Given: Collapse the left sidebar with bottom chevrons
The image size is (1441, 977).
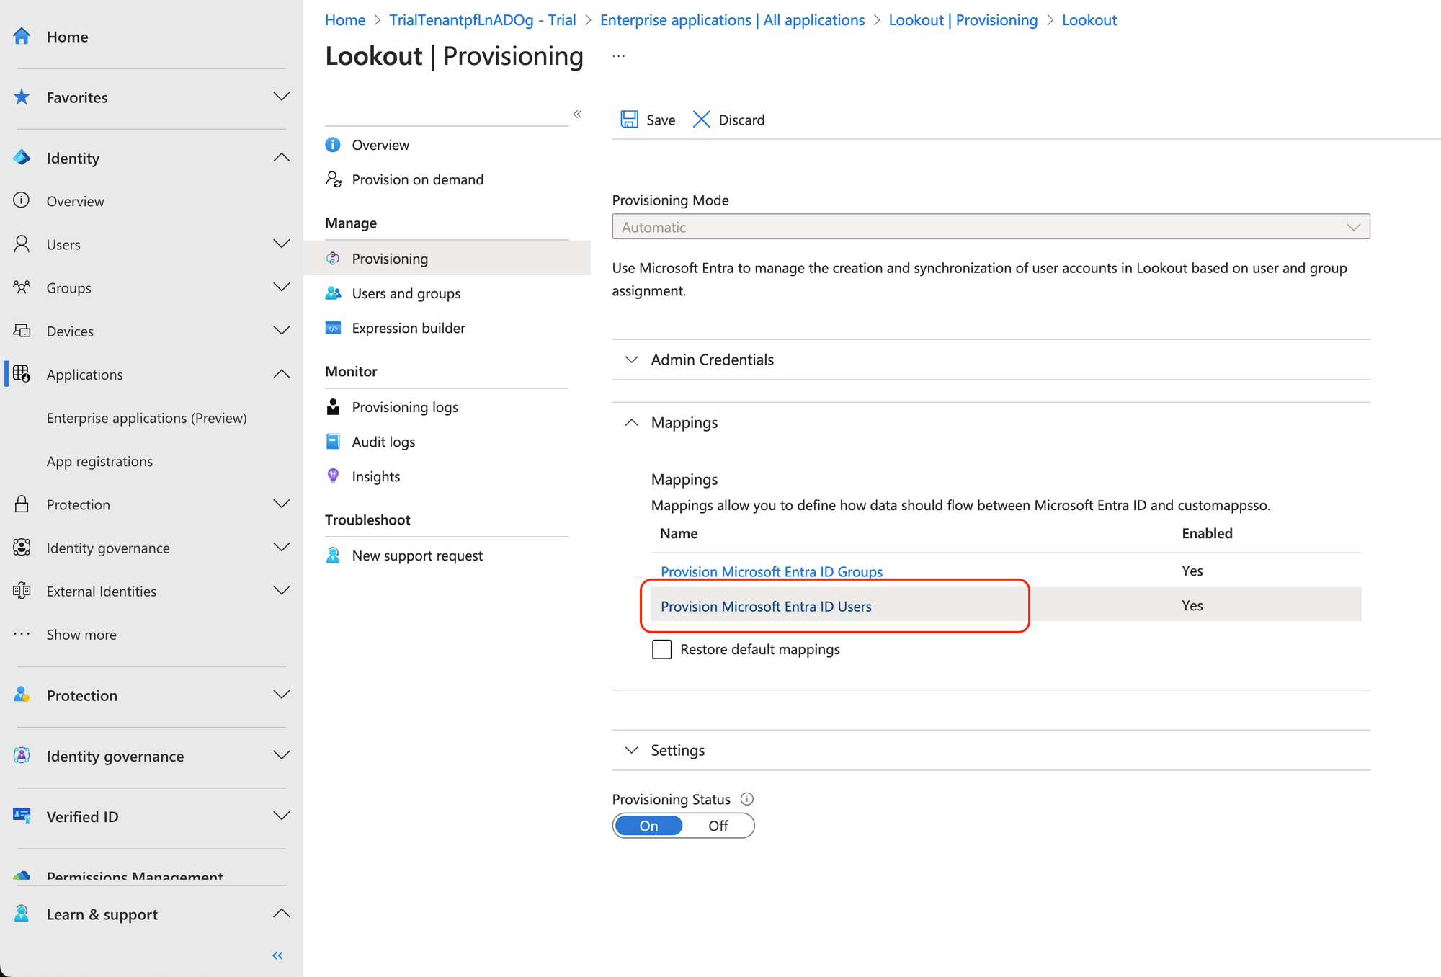Looking at the screenshot, I should [x=277, y=955].
